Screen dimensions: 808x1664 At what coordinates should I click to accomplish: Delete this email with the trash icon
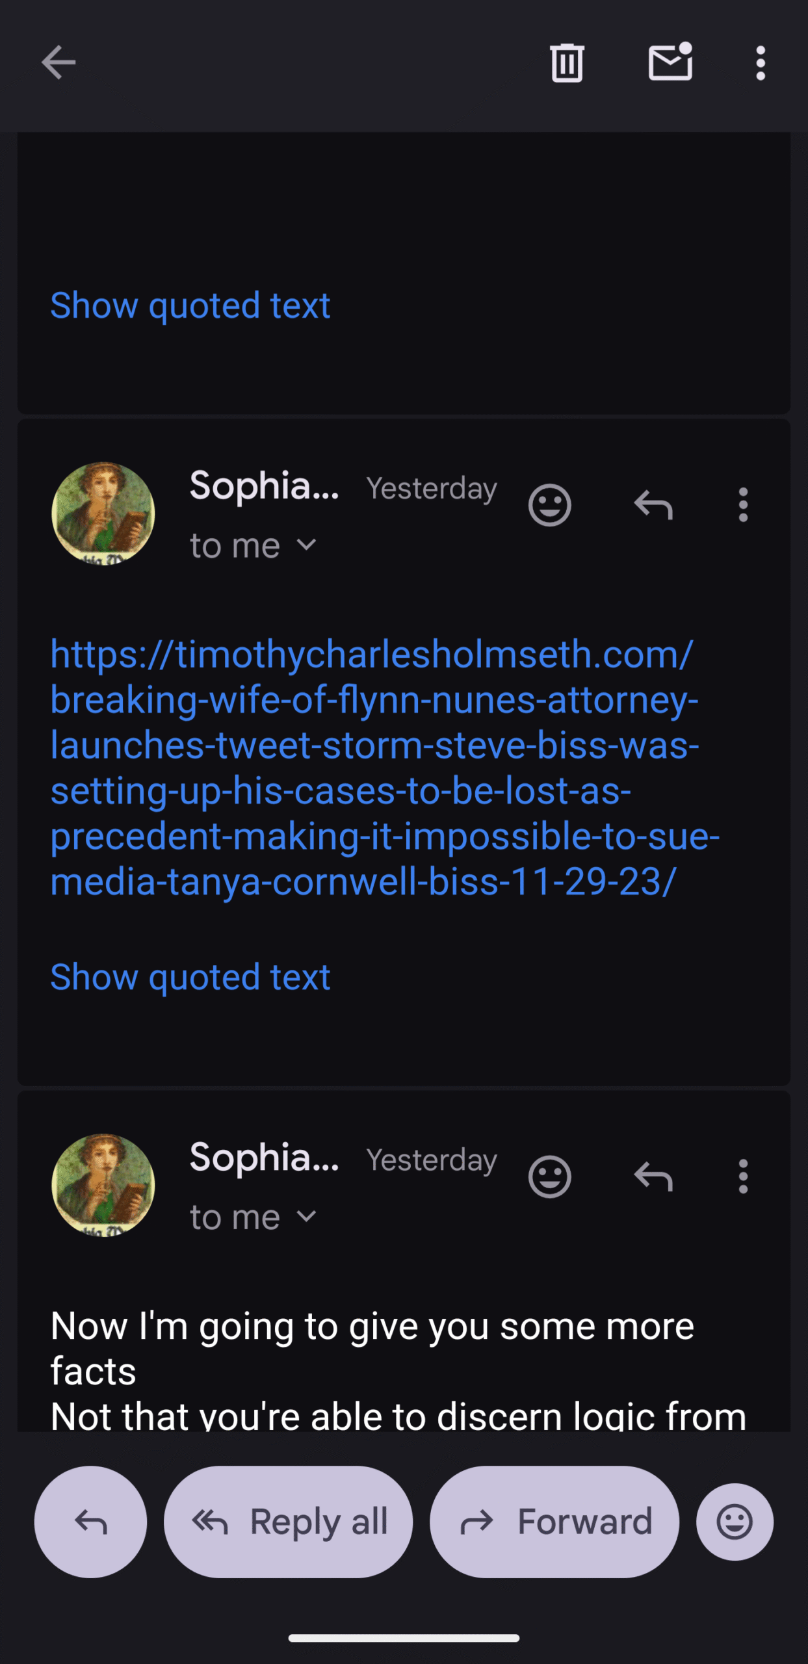pyautogui.click(x=567, y=63)
